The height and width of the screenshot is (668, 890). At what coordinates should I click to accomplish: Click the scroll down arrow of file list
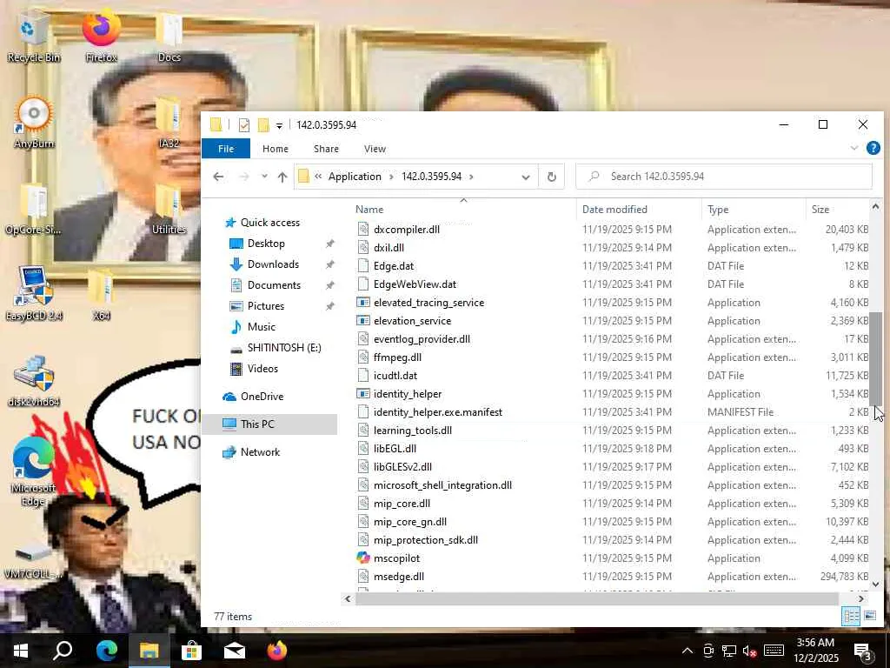[x=875, y=584]
